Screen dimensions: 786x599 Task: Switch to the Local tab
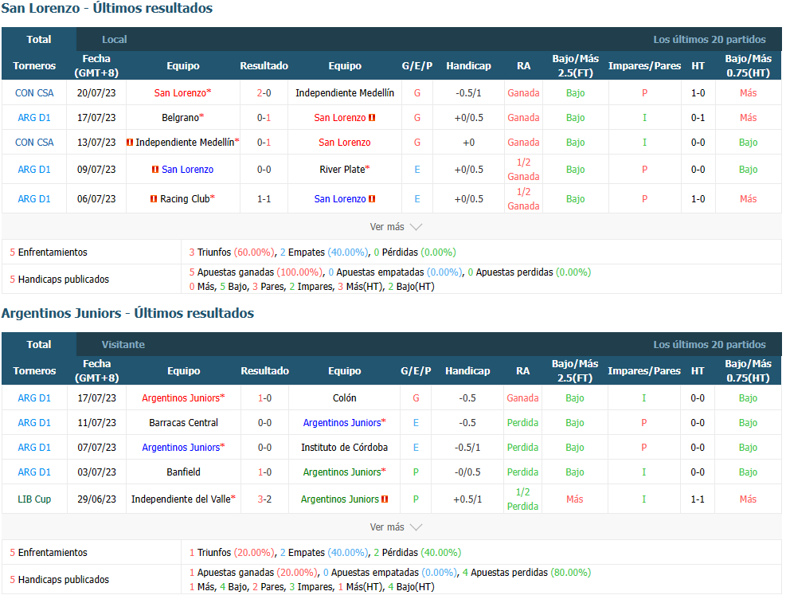coord(115,39)
